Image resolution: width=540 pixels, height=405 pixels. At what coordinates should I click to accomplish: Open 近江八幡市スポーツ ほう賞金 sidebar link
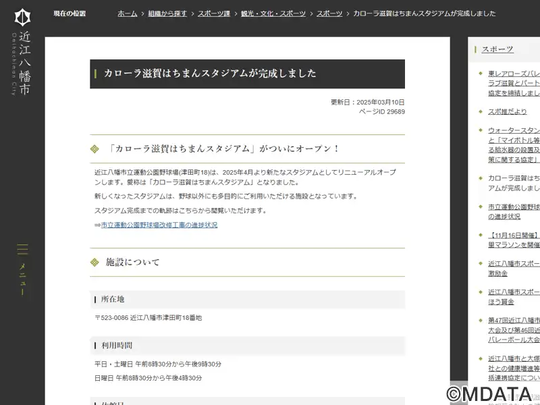click(x=514, y=297)
